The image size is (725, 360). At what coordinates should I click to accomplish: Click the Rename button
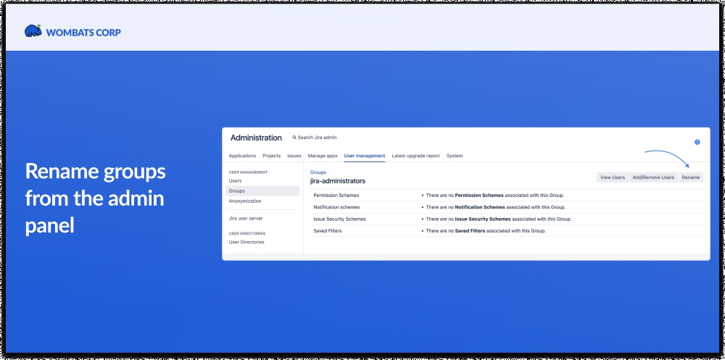pyautogui.click(x=691, y=177)
